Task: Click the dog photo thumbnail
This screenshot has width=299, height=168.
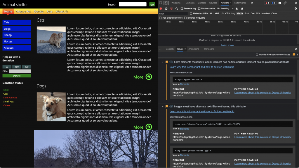Action: 51,107
